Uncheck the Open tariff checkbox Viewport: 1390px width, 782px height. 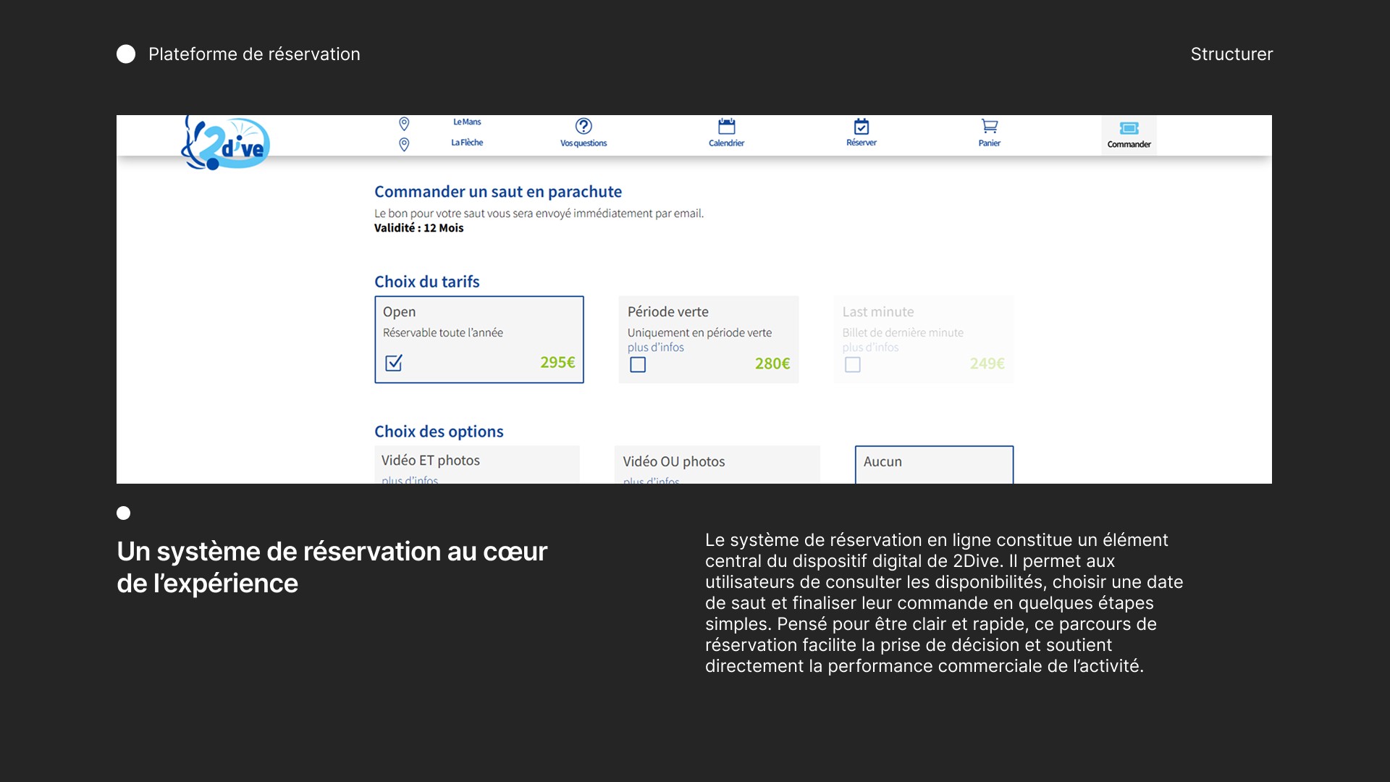(x=394, y=363)
